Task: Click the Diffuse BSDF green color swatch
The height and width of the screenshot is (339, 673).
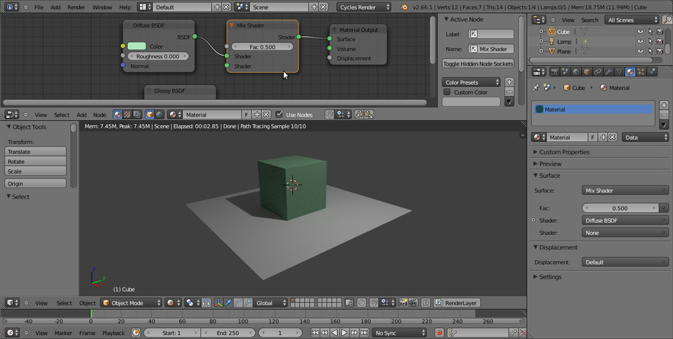Action: (x=137, y=46)
